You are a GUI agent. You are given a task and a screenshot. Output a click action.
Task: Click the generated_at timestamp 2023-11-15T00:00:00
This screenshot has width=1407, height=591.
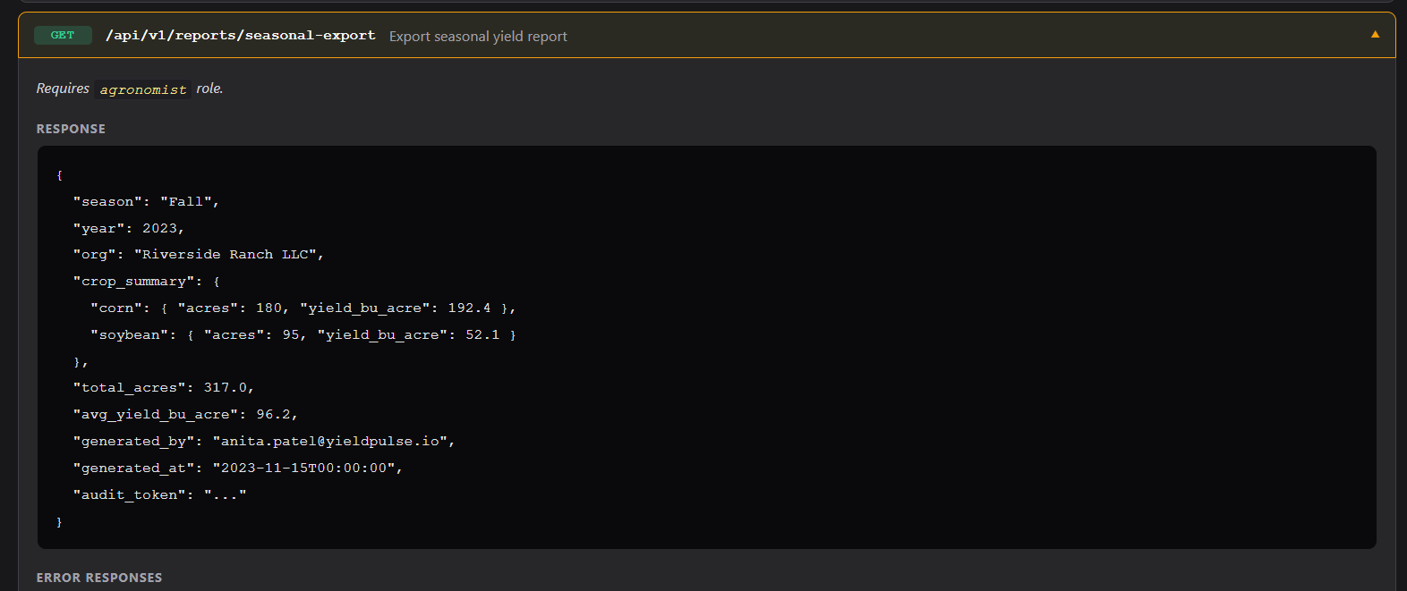click(304, 469)
